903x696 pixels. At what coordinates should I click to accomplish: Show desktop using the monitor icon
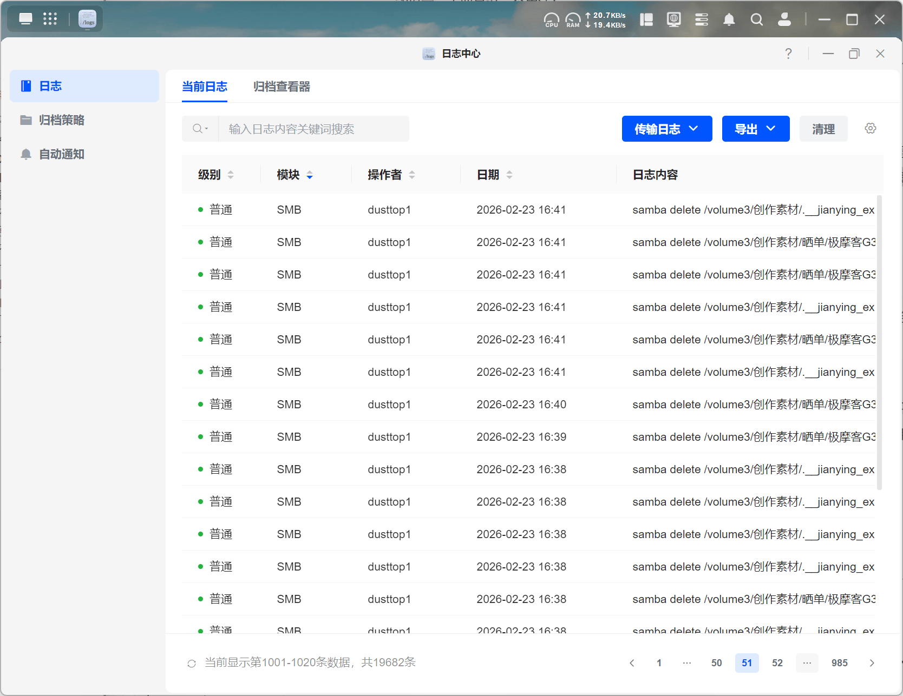(25, 19)
